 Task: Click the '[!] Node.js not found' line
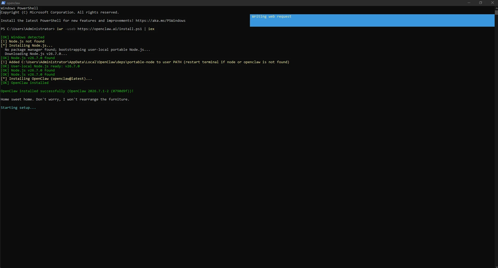click(23, 41)
